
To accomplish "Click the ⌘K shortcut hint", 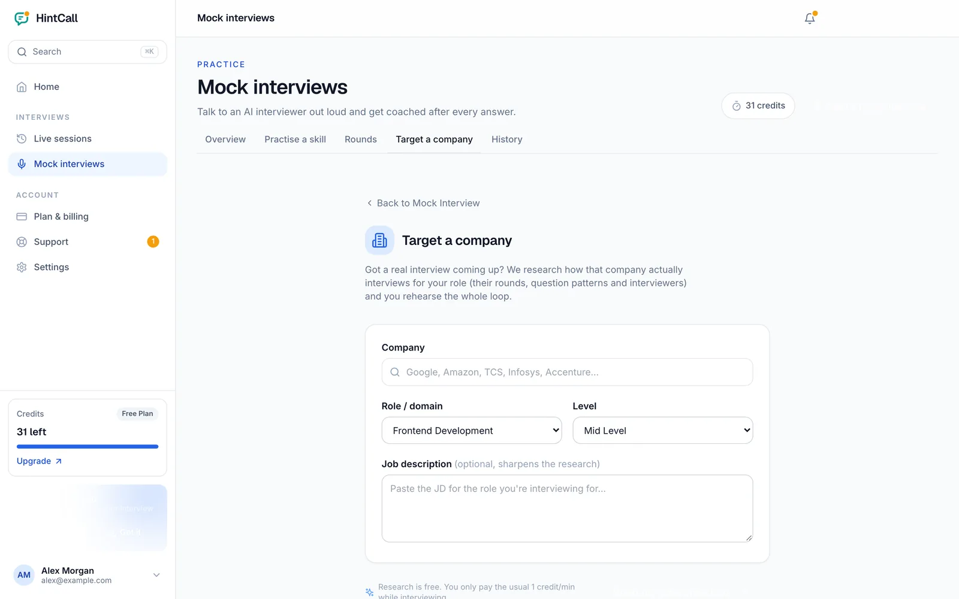I will pyautogui.click(x=149, y=52).
